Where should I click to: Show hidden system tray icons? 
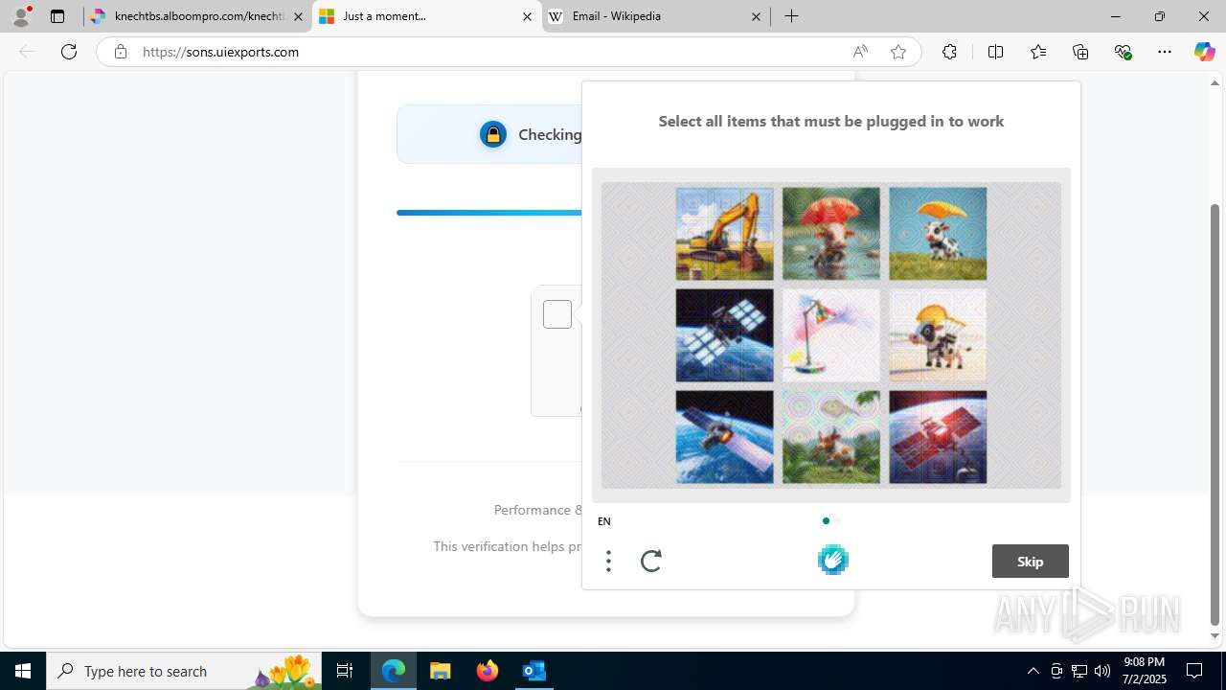tap(1033, 671)
